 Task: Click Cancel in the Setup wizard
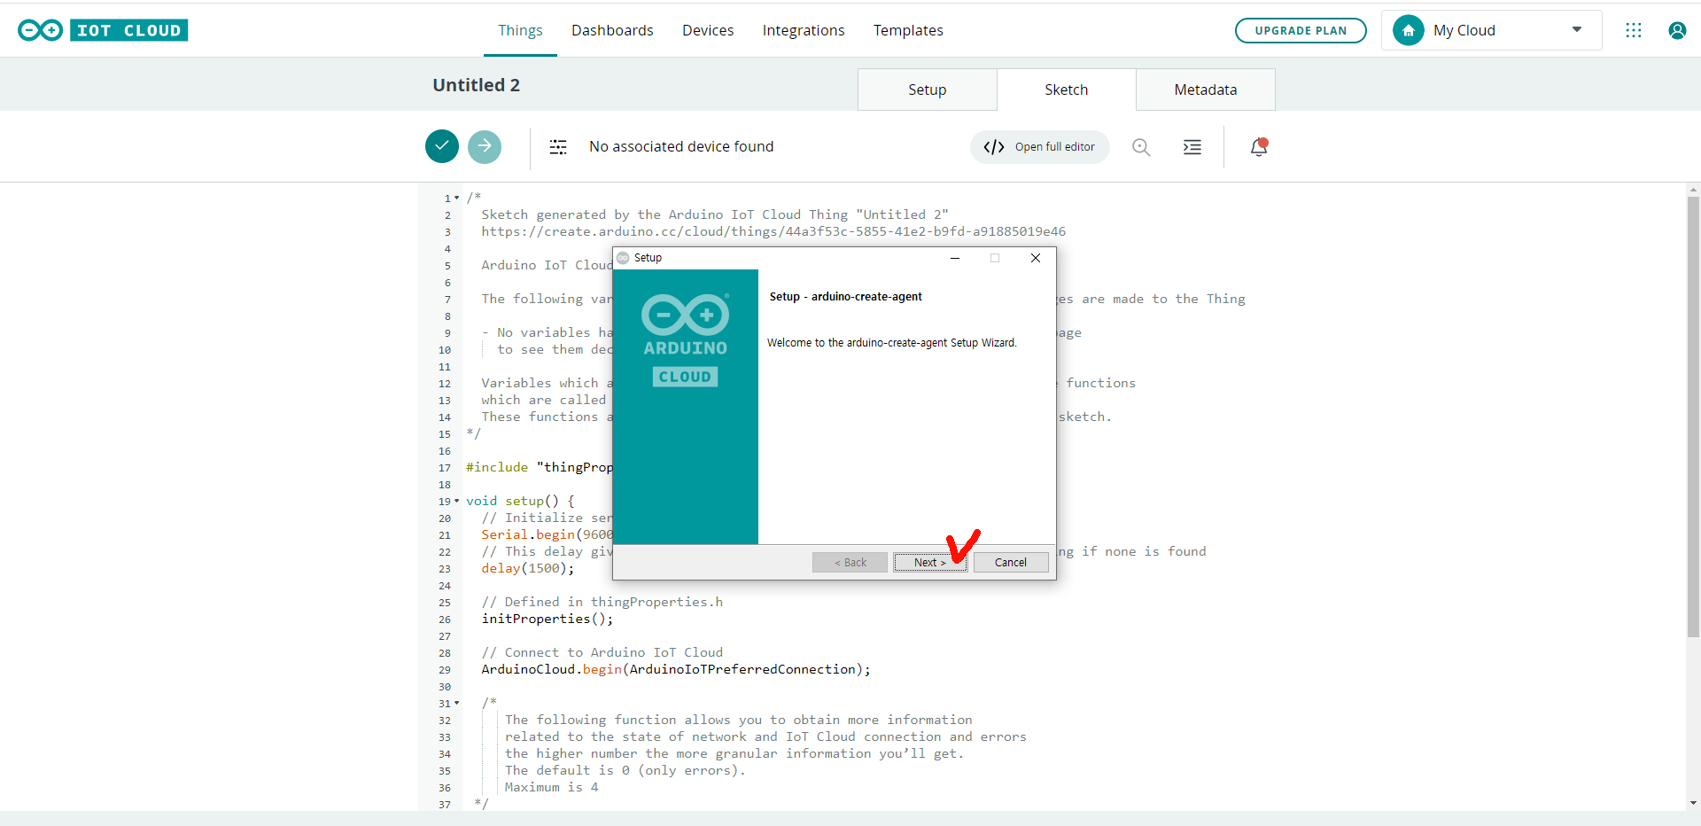click(1011, 562)
